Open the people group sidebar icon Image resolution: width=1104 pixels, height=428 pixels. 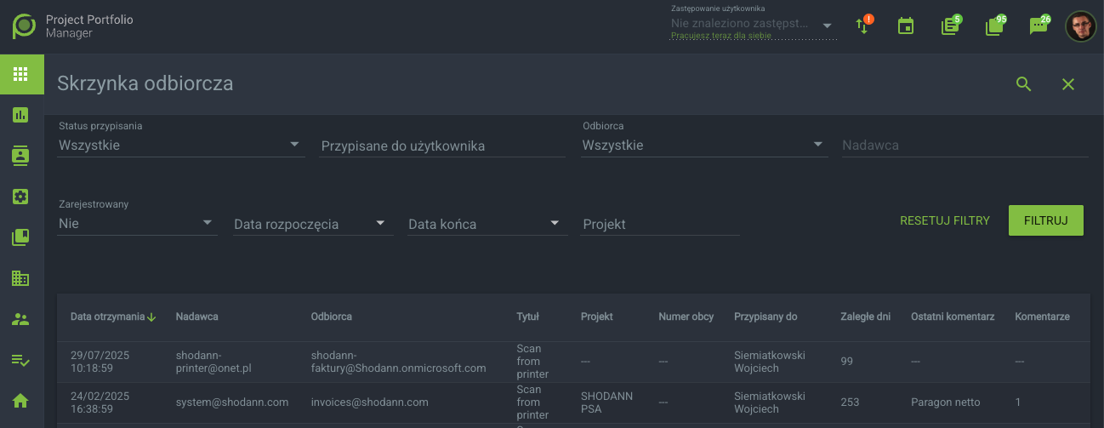pos(21,319)
